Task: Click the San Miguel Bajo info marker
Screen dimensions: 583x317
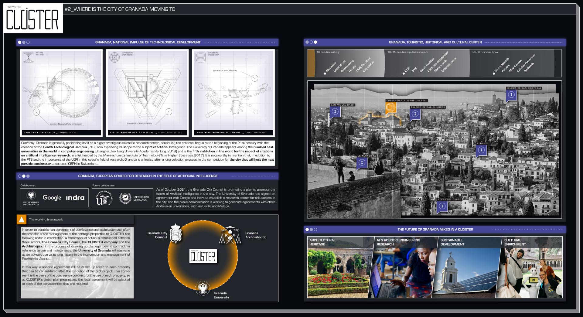Action: pyautogui.click(x=335, y=112)
